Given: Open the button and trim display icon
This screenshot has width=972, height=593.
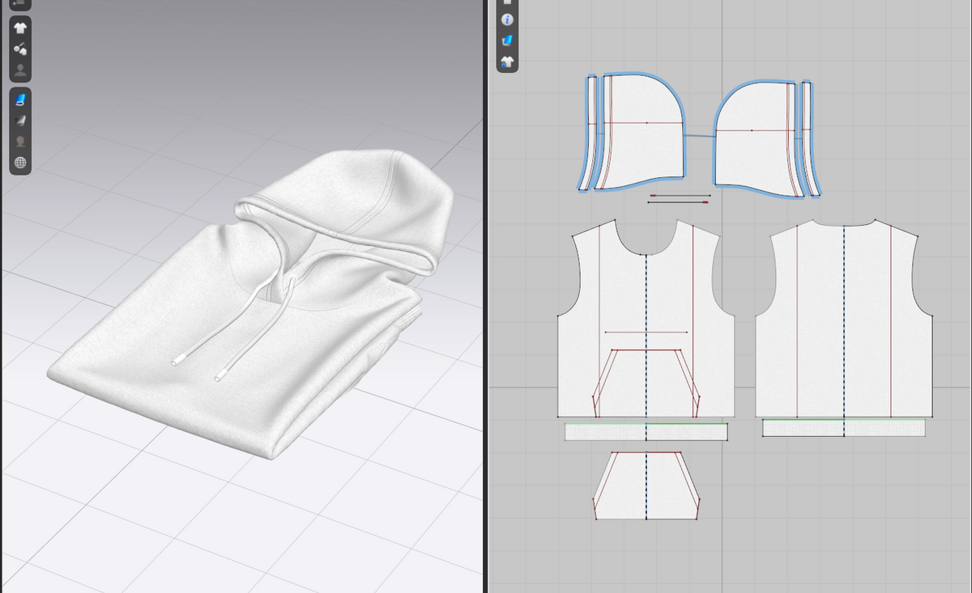Looking at the screenshot, I should pyautogui.click(x=20, y=49).
